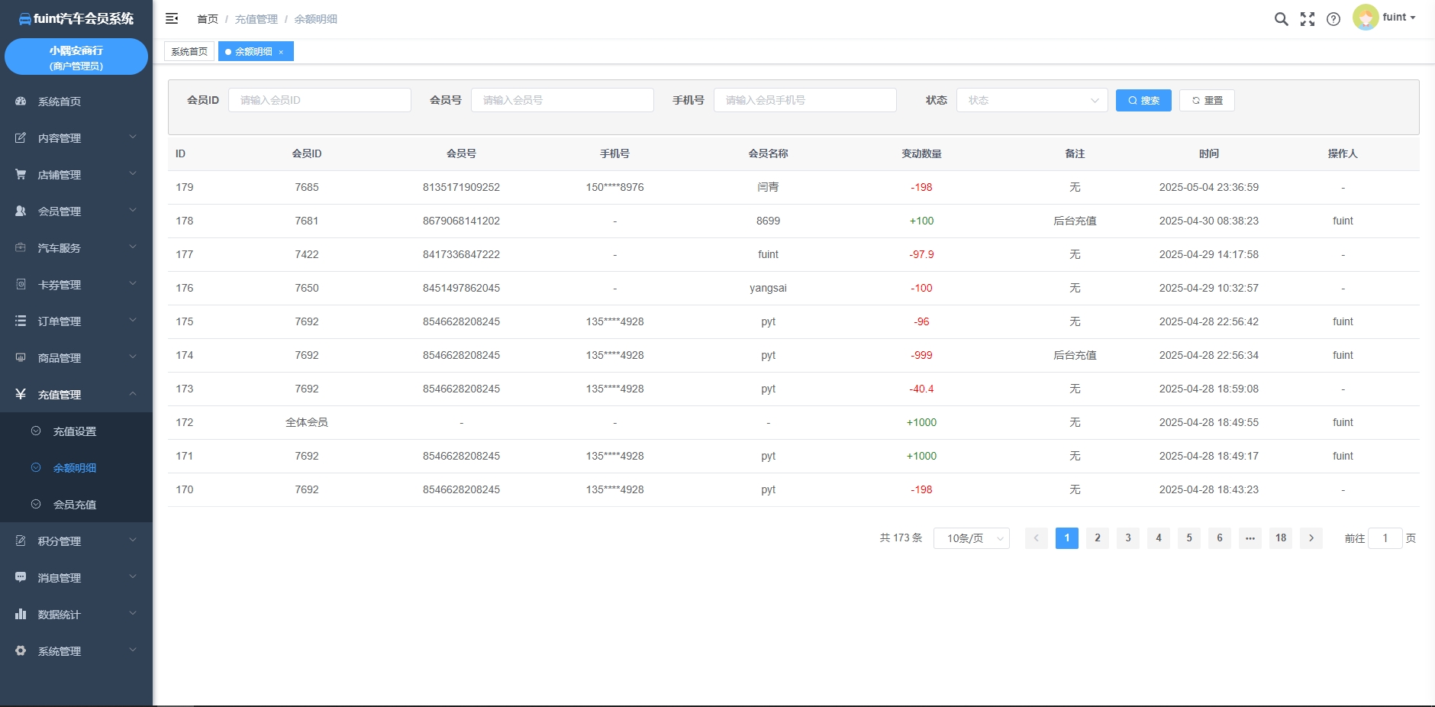Click the fuint user avatar
1435x707 pixels.
coord(1365,18)
